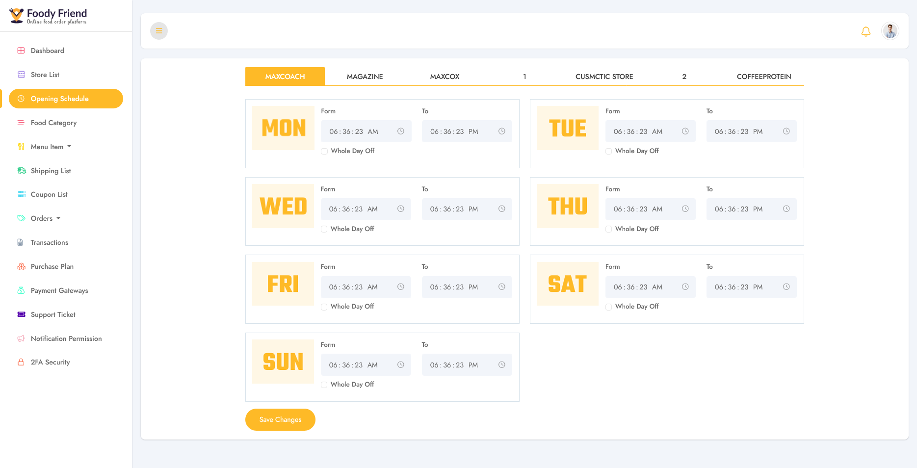
Task: Click the Shipping List truck icon
Action: point(22,171)
